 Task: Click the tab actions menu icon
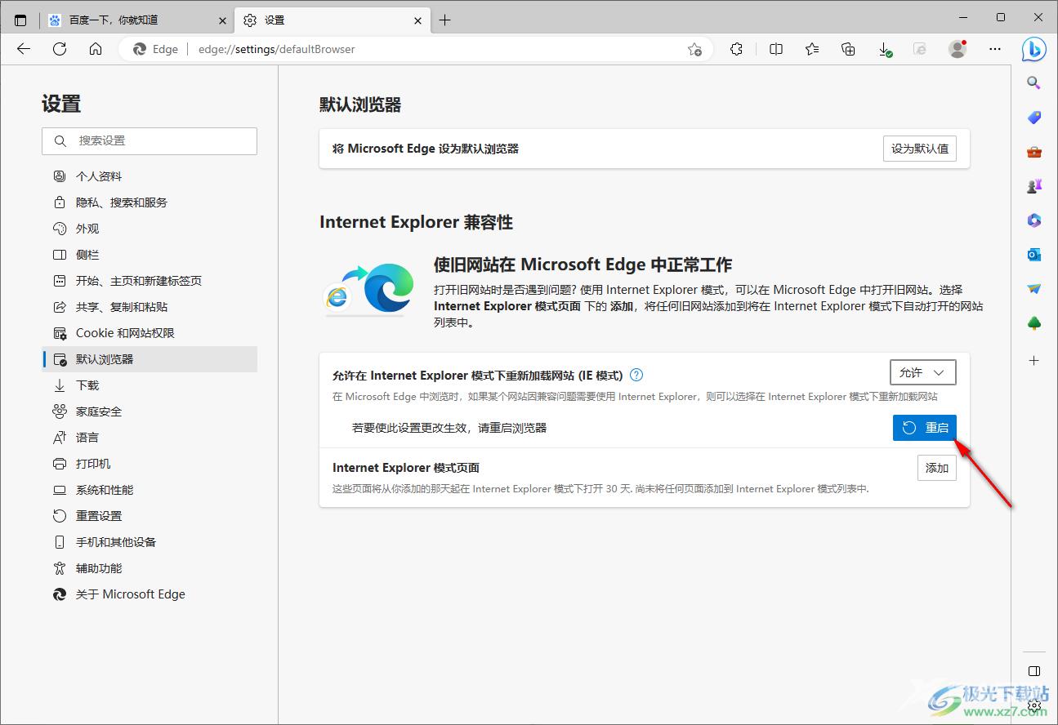20,20
